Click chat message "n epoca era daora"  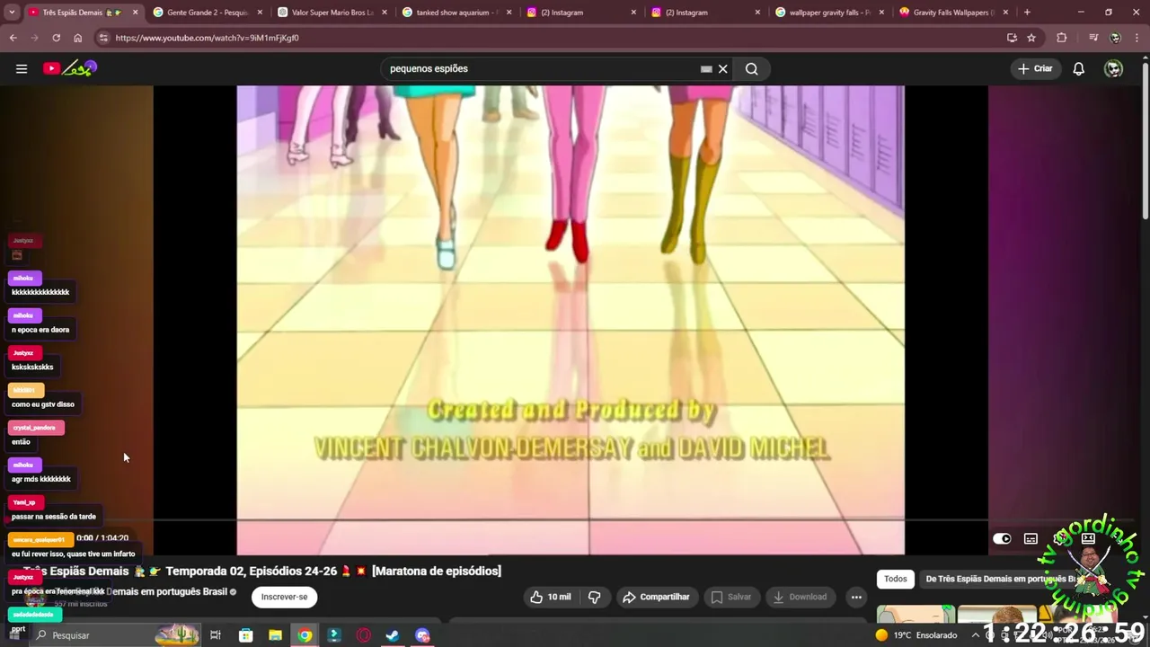click(x=40, y=330)
